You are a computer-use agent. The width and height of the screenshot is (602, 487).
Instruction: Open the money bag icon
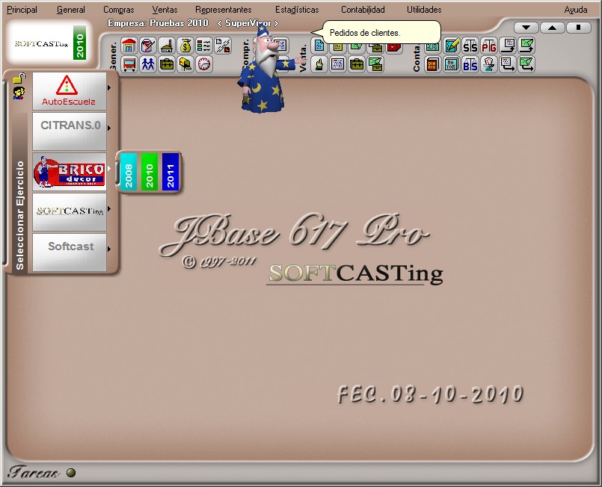[185, 46]
